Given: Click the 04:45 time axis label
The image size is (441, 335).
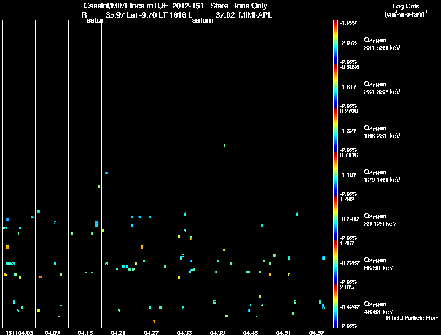Looking at the screenshot, I should pos(250,332).
